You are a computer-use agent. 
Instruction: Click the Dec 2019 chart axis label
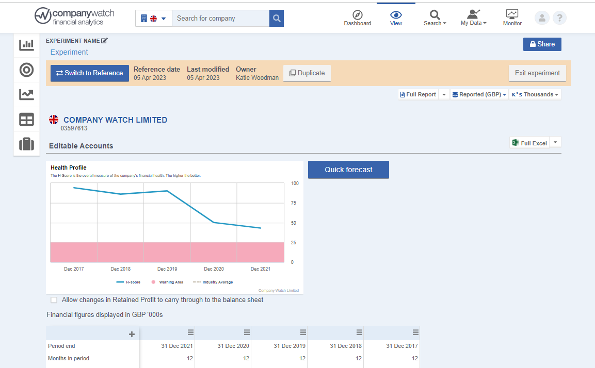point(167,269)
